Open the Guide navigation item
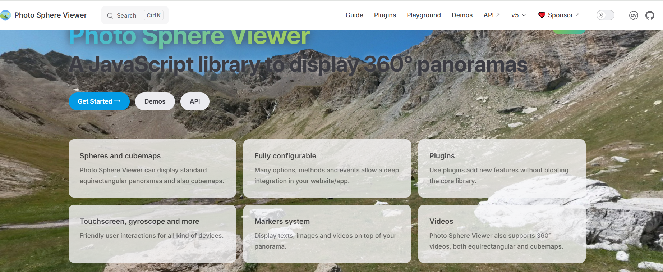 pyautogui.click(x=354, y=15)
